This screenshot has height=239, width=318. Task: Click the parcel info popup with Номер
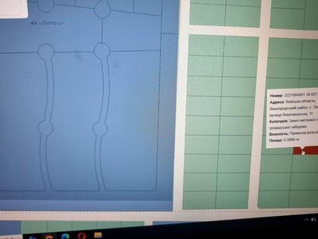292,118
